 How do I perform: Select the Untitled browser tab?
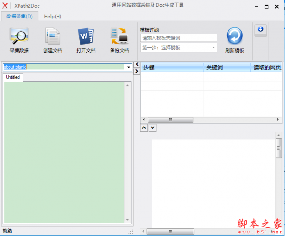coord(13,77)
